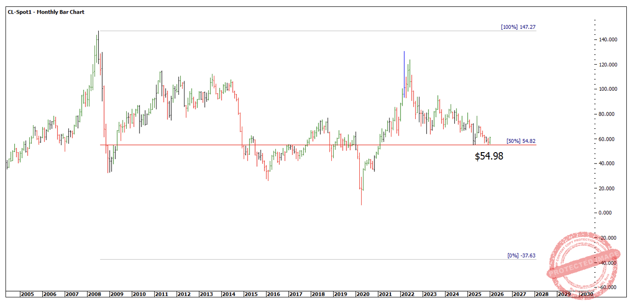
Task: Select the 2020 year label on time axis
Action: pos(363,294)
